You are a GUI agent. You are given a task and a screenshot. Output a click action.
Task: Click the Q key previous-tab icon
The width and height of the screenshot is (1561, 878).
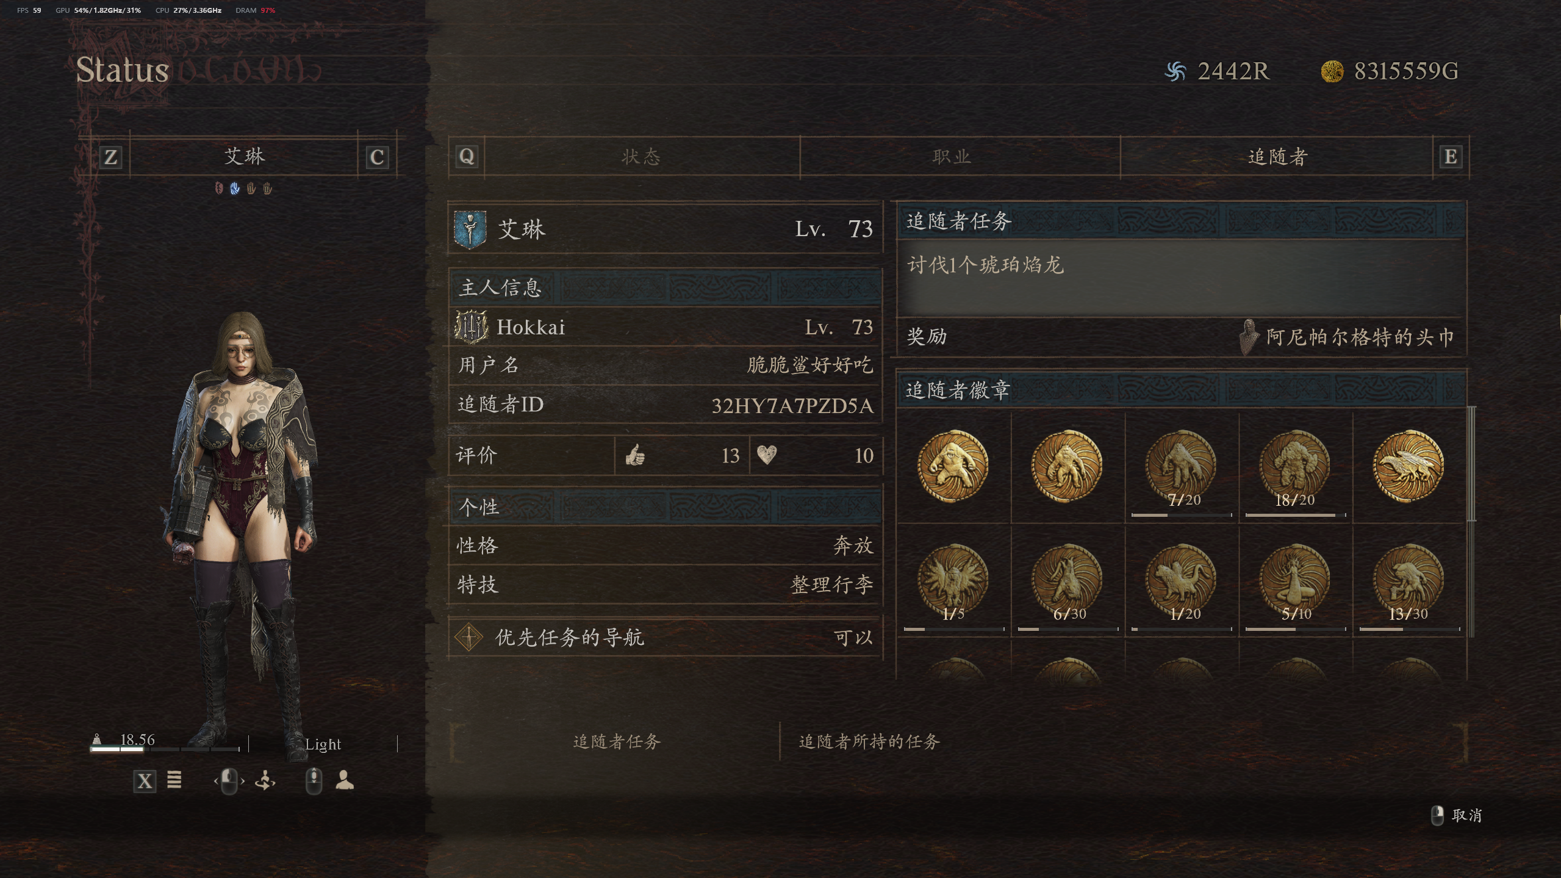467,157
